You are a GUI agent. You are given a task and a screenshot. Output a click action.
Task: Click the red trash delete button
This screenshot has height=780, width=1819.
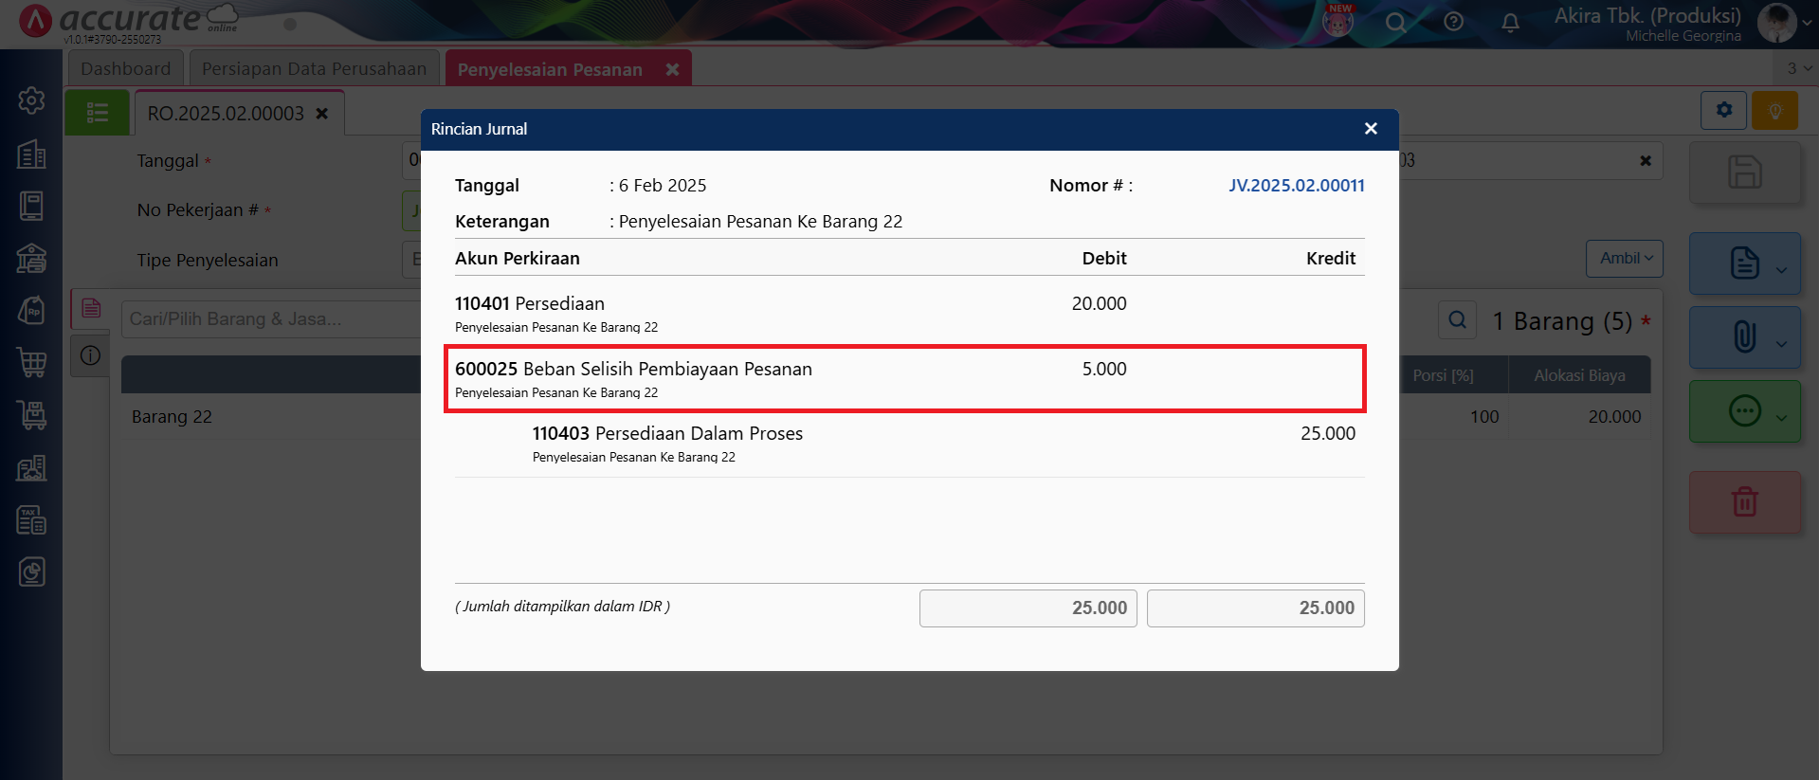click(x=1744, y=502)
